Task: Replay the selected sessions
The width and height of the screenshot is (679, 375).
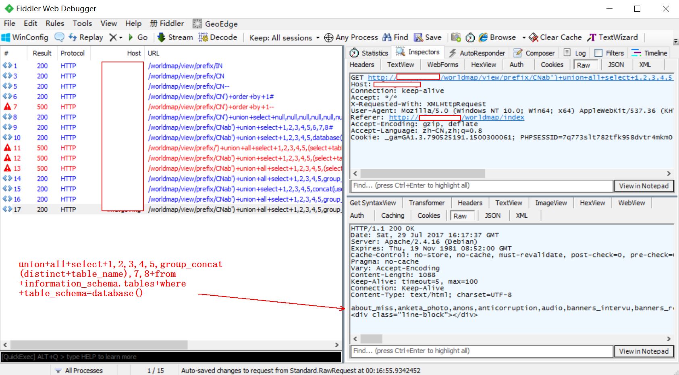Action: click(x=86, y=37)
